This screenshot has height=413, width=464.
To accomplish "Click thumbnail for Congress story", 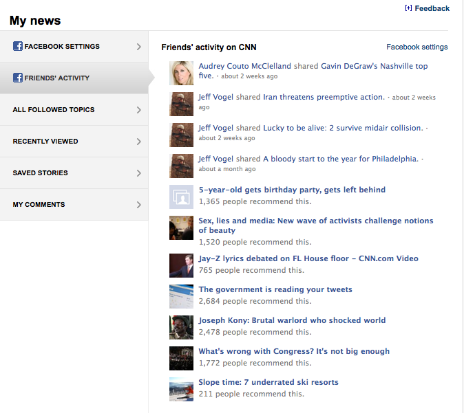I will pos(181,358).
